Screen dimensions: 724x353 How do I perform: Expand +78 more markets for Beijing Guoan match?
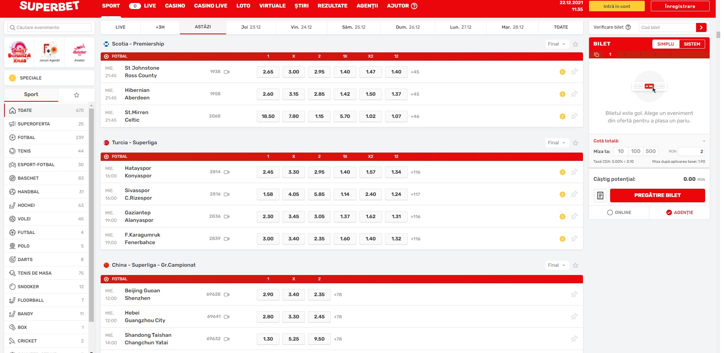(x=338, y=295)
